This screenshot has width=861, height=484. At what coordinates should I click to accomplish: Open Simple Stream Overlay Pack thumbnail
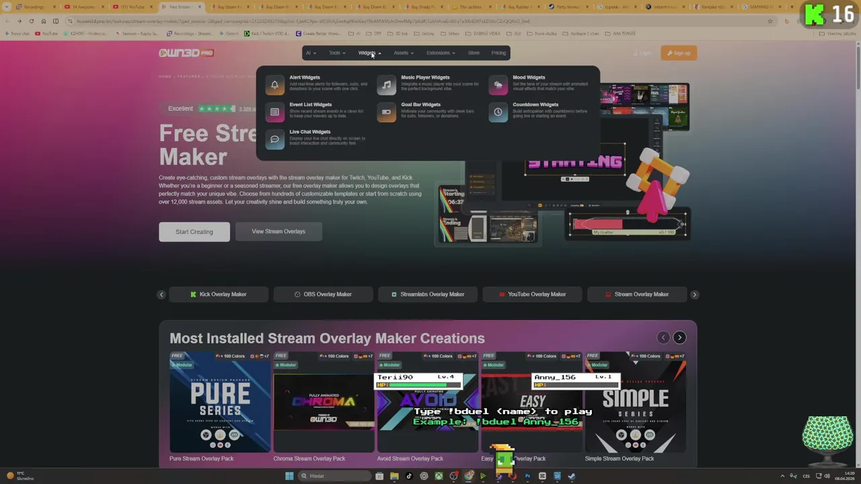pos(636,402)
